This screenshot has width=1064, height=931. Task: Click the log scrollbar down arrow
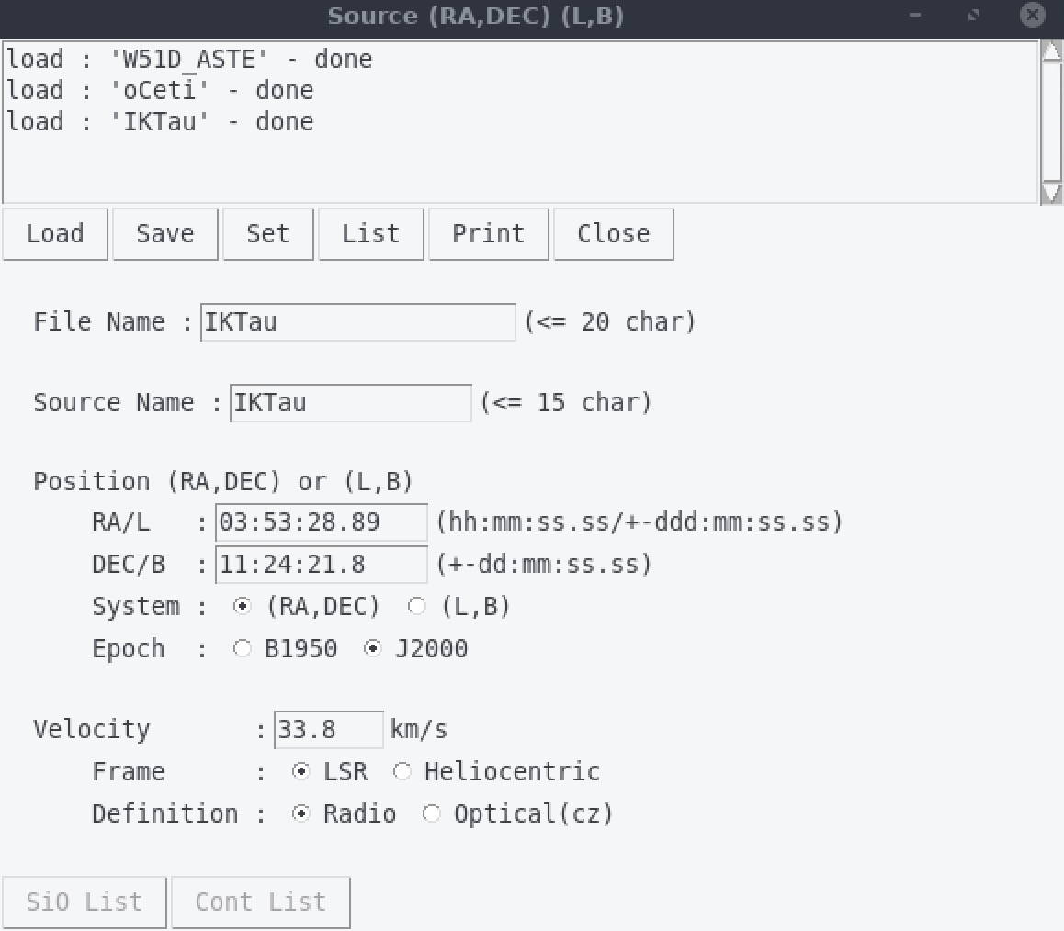coord(1051,193)
